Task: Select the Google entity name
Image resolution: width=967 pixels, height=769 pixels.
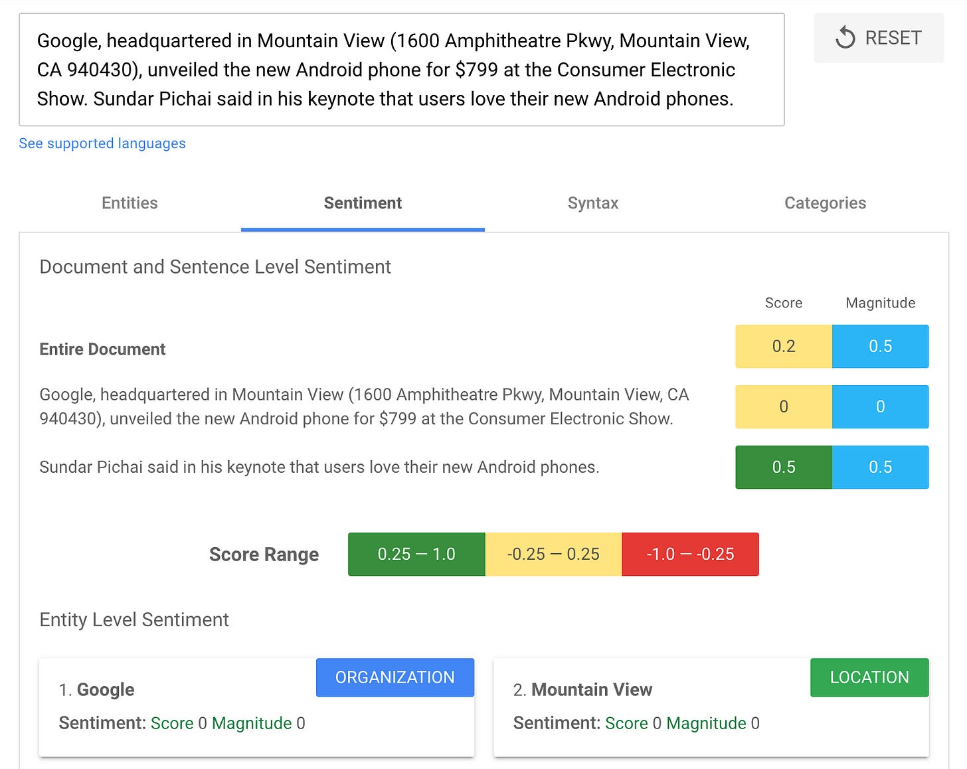Action: tap(106, 690)
